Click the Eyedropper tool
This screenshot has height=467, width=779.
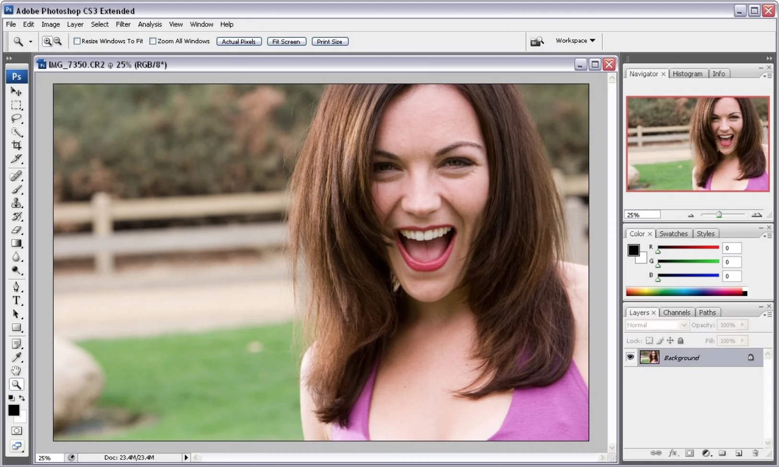coord(16,357)
